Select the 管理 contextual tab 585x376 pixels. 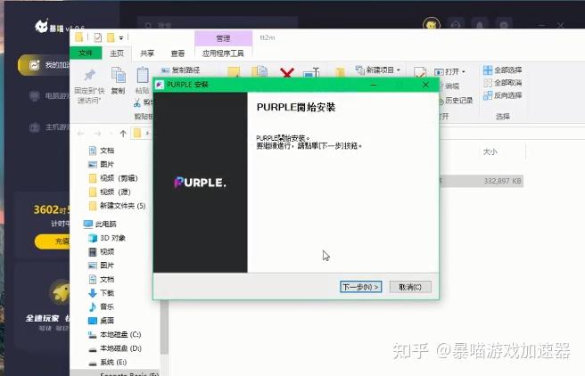point(223,38)
